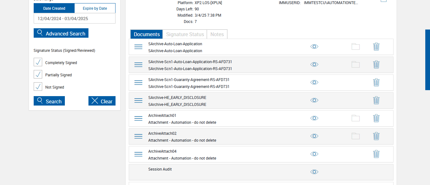The height and width of the screenshot is (185, 430).
Task: Open hamburger menu for SArchive-Auto-Loan-Application row
Action: pyautogui.click(x=139, y=47)
